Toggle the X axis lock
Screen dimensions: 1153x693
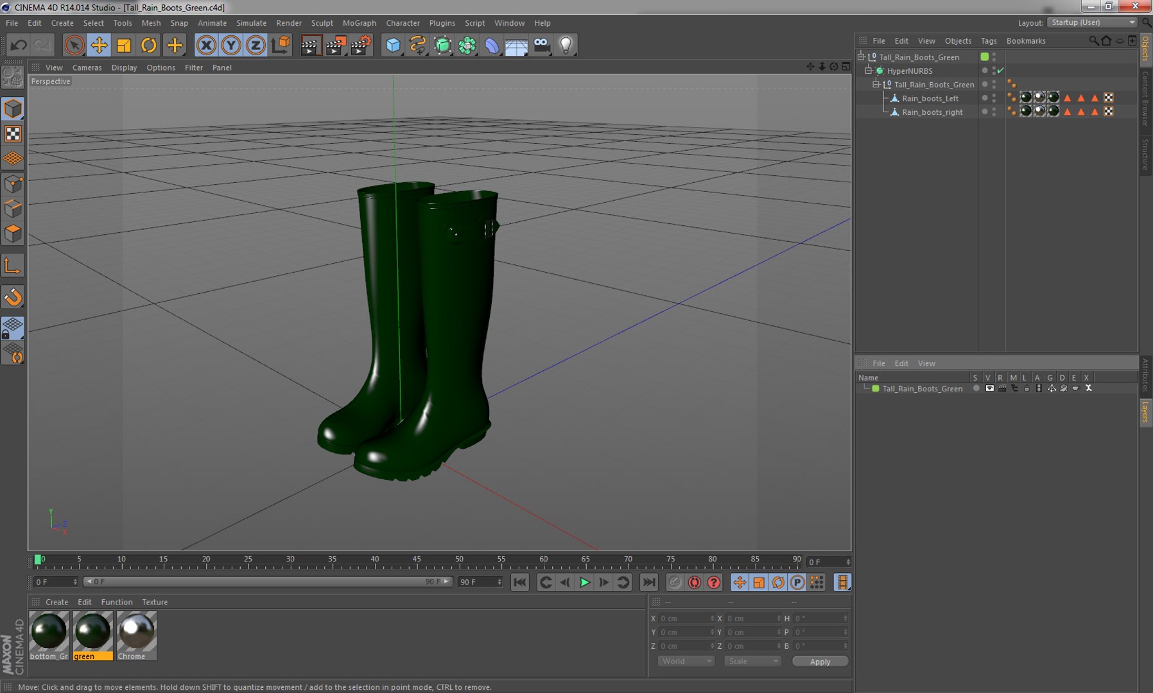pyautogui.click(x=206, y=45)
